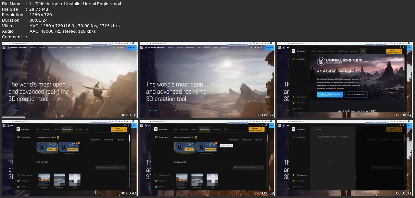Select Marché tab in 00:00:59 frame
Screen dimensions: 415x198
[x=194, y=129]
